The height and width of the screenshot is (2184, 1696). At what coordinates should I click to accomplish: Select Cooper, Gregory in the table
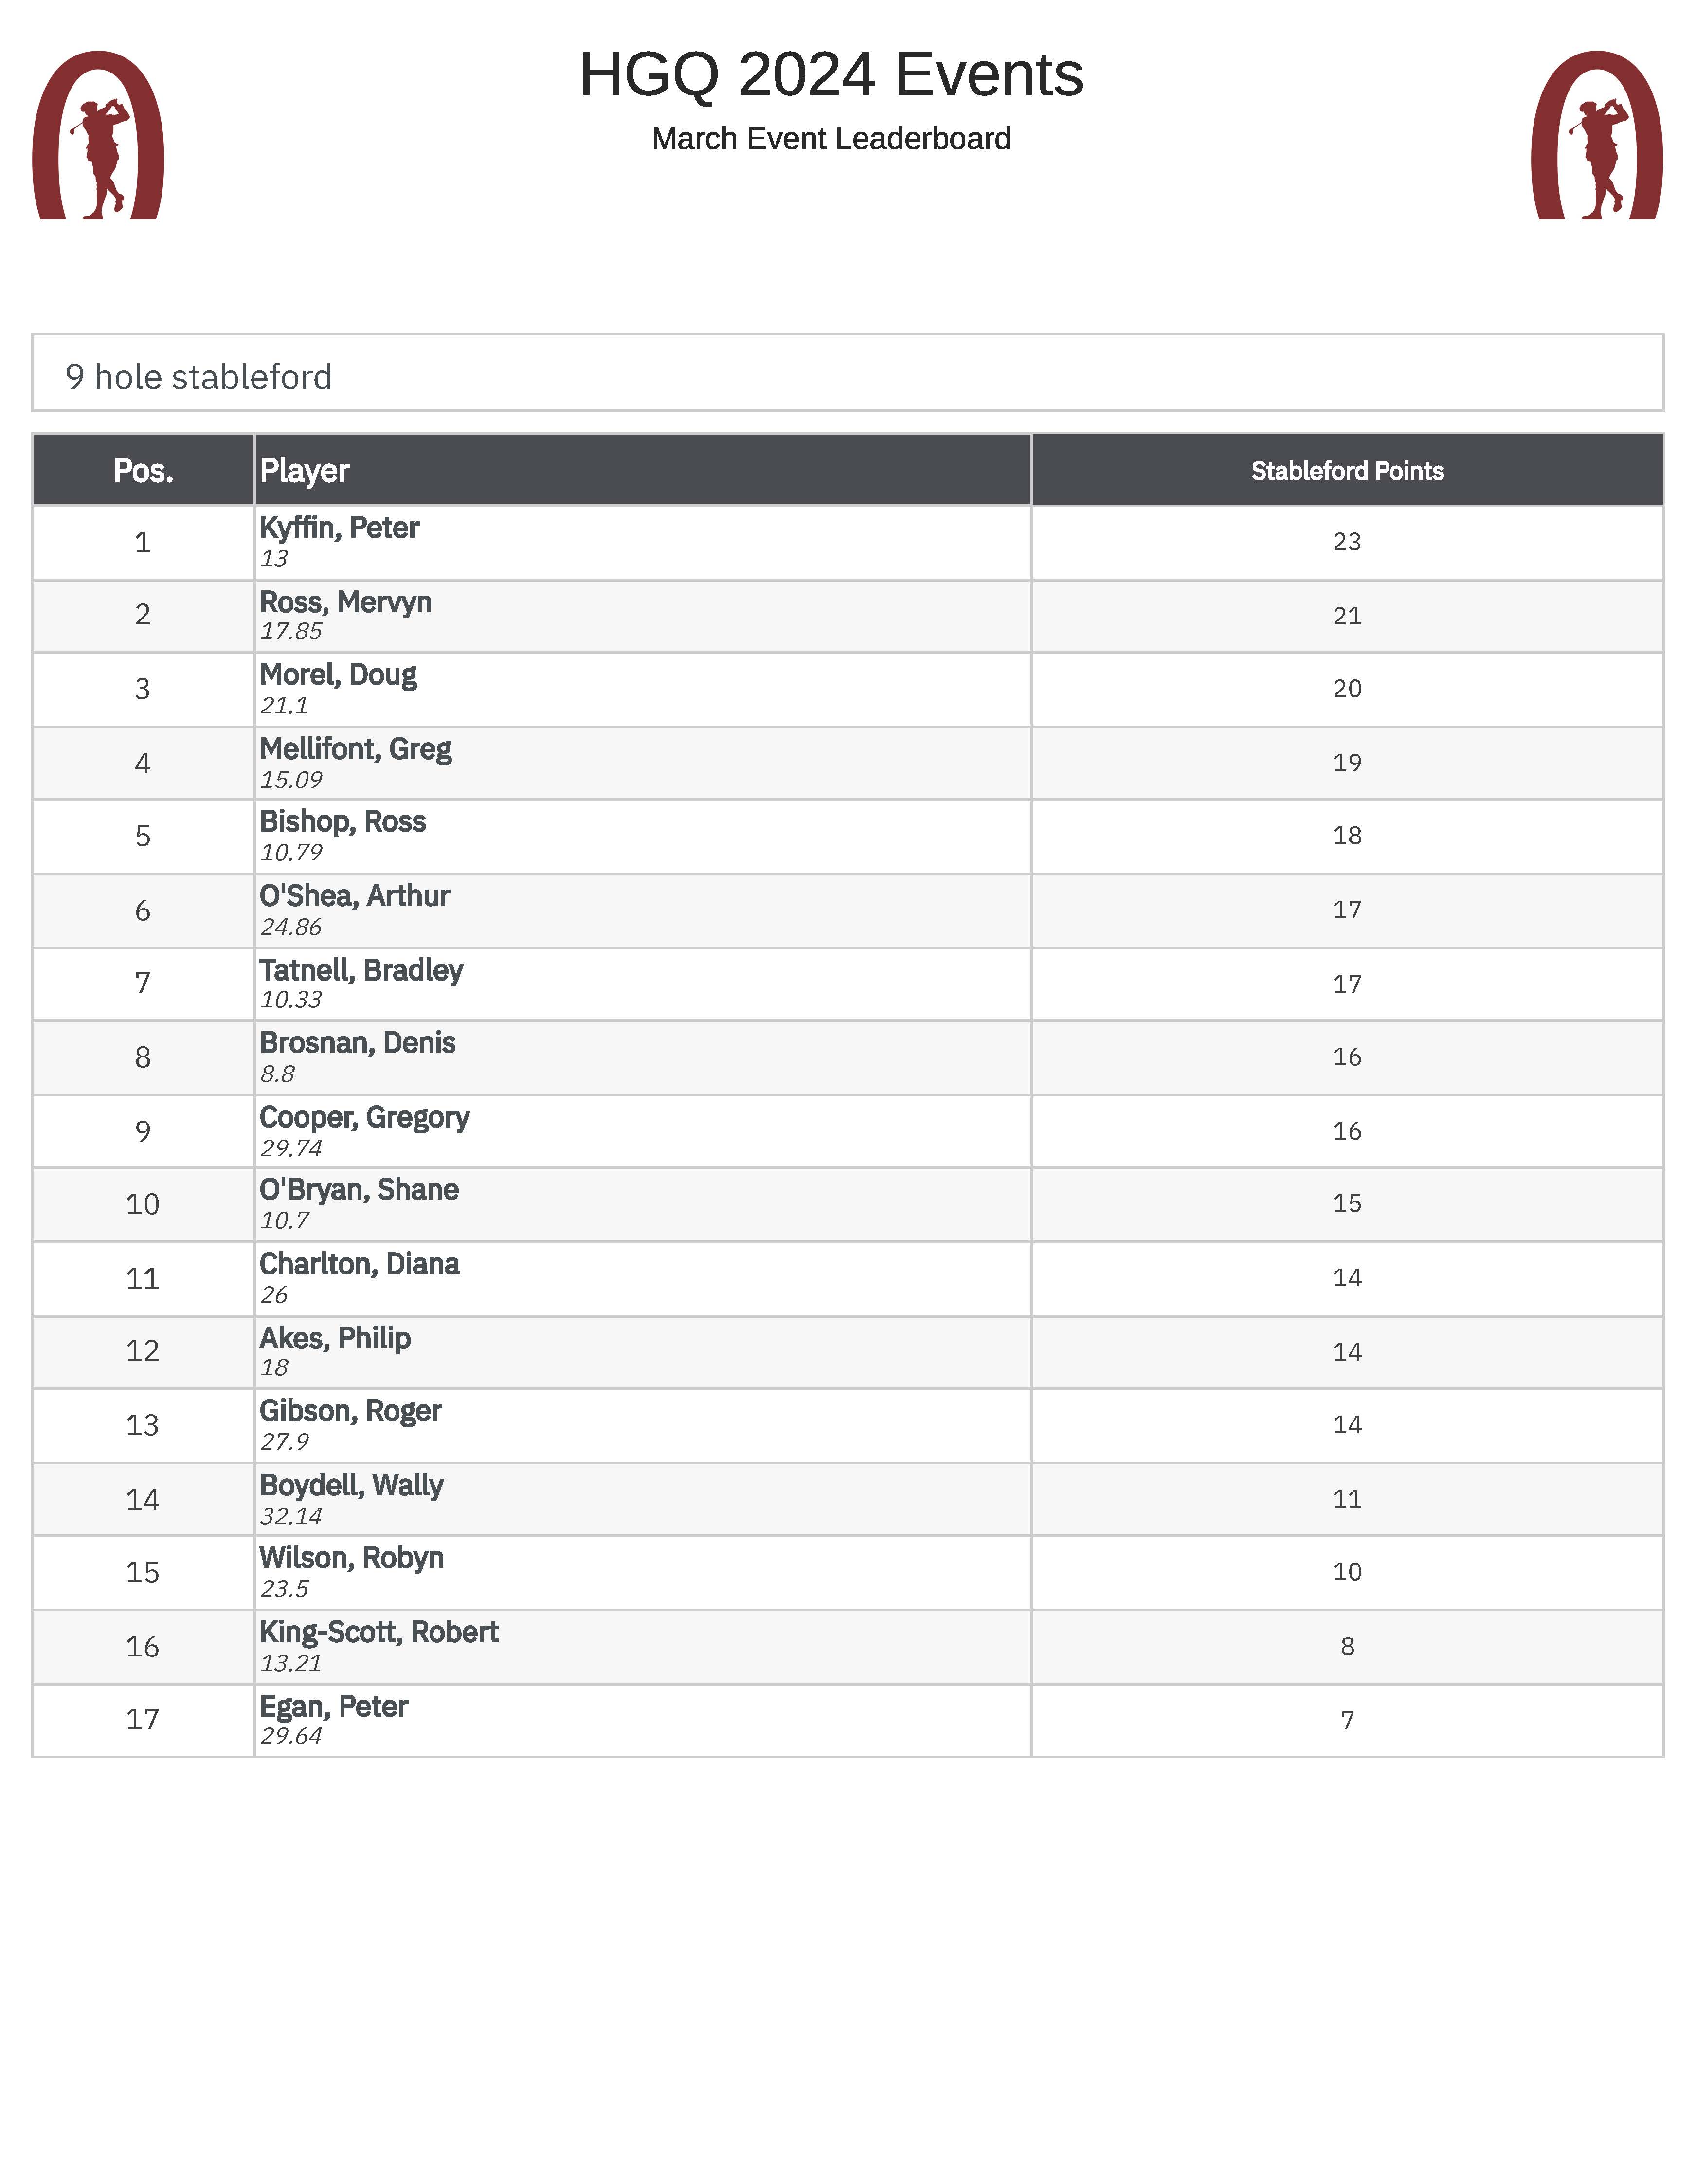364,1117
